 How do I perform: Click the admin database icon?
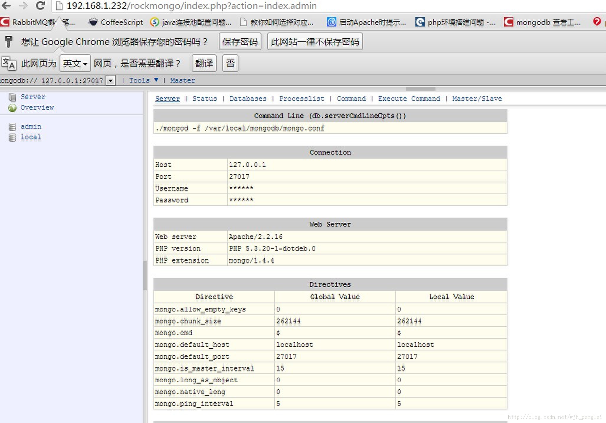12,127
